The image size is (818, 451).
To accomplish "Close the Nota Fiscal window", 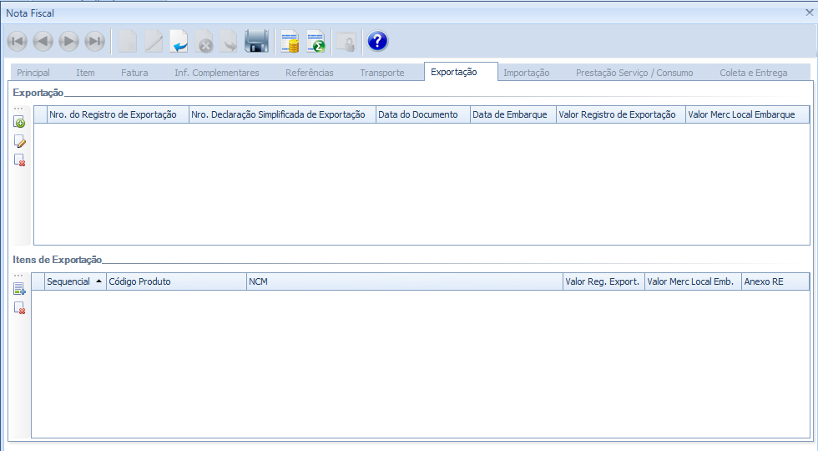I will [x=809, y=13].
